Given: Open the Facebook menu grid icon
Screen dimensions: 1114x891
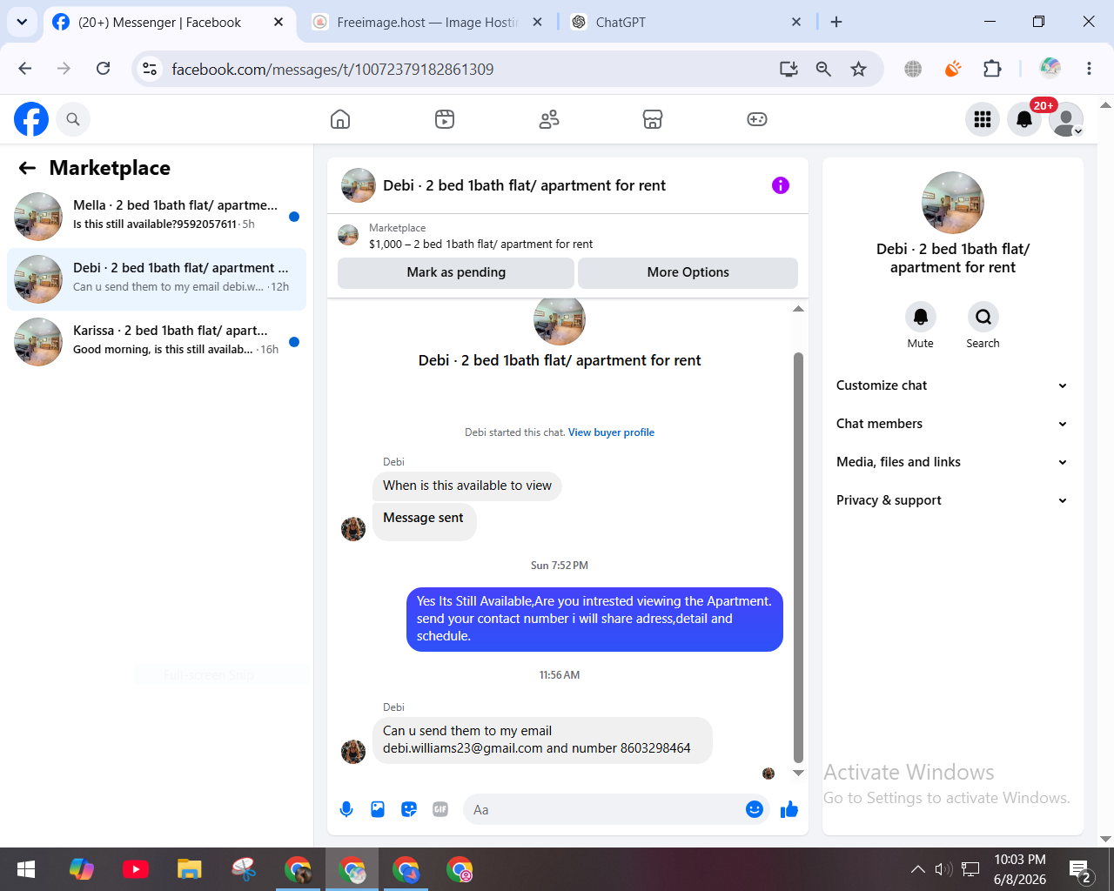Looking at the screenshot, I should coord(983,119).
